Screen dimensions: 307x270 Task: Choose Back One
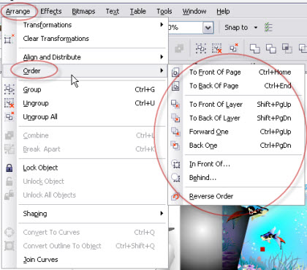coord(236,146)
